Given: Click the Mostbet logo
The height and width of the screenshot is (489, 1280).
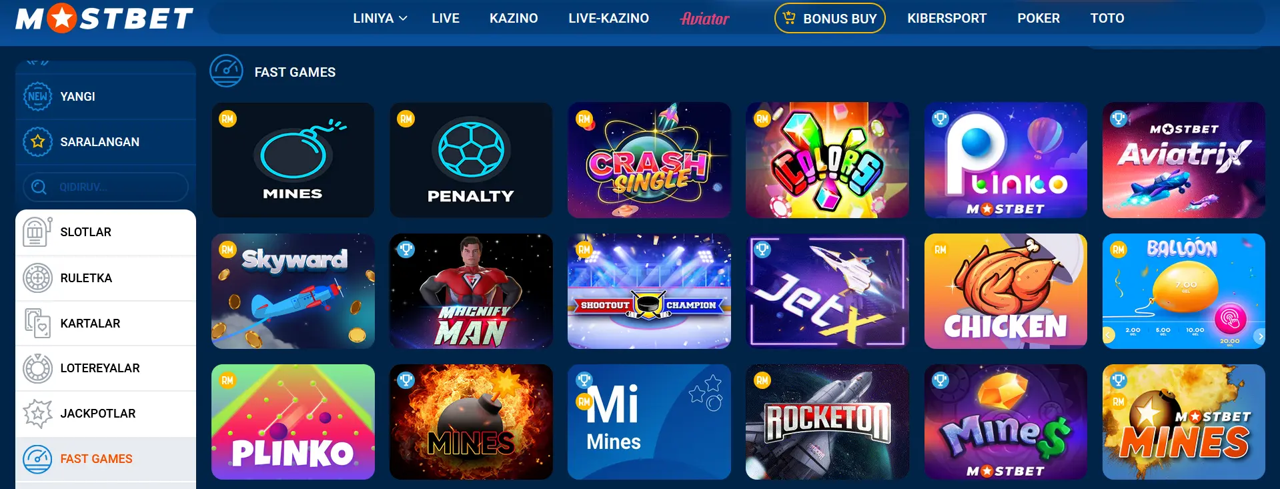Looking at the screenshot, I should [x=105, y=18].
